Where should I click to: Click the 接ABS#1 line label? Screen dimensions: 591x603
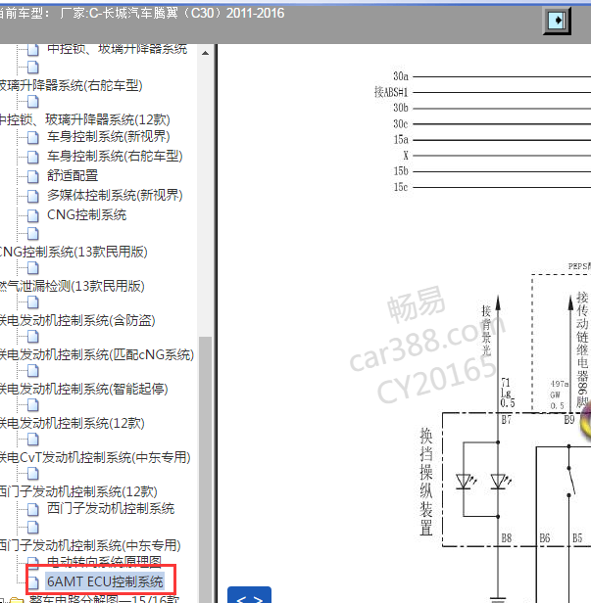391,92
